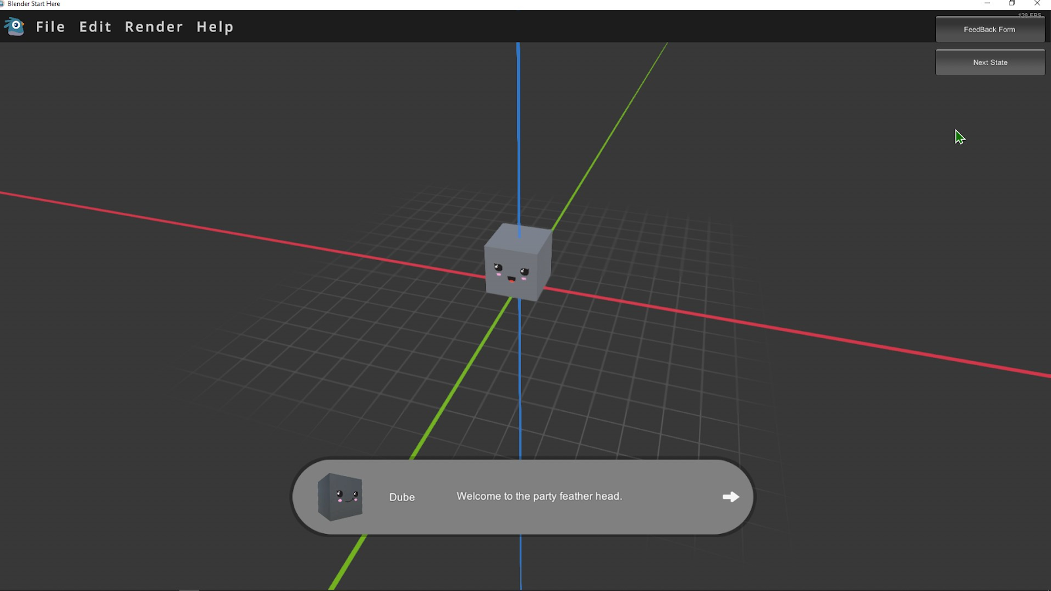
Task: Advance dialogue with the white arrow
Action: tap(730, 497)
